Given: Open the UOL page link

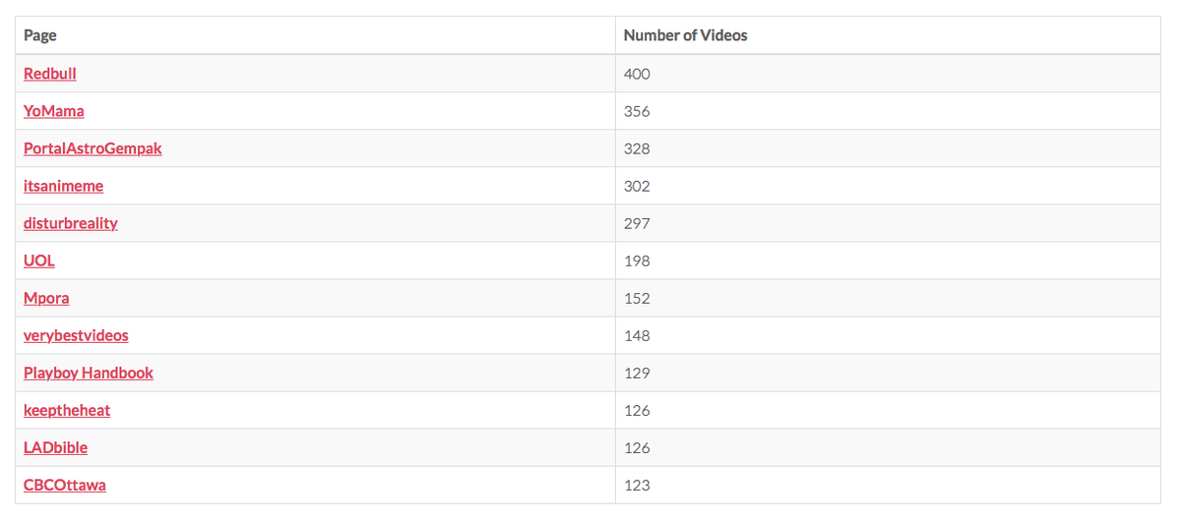Looking at the screenshot, I should point(39,260).
